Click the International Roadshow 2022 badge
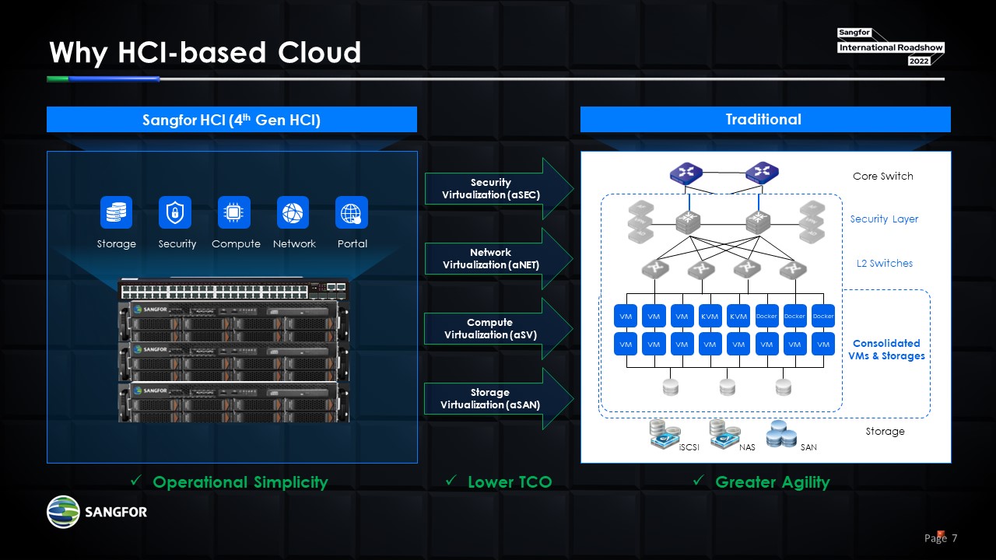The width and height of the screenshot is (996, 560). (890, 47)
